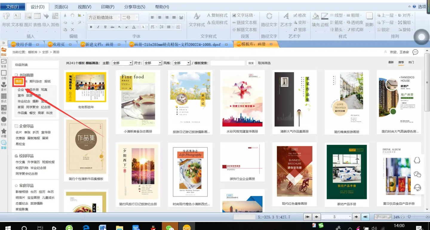Expand the 风格 filter dropdown
Screen dimensions: 430x230
click(188, 63)
